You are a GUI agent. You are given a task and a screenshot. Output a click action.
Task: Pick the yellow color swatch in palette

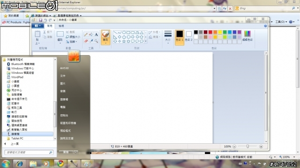coord(220,32)
